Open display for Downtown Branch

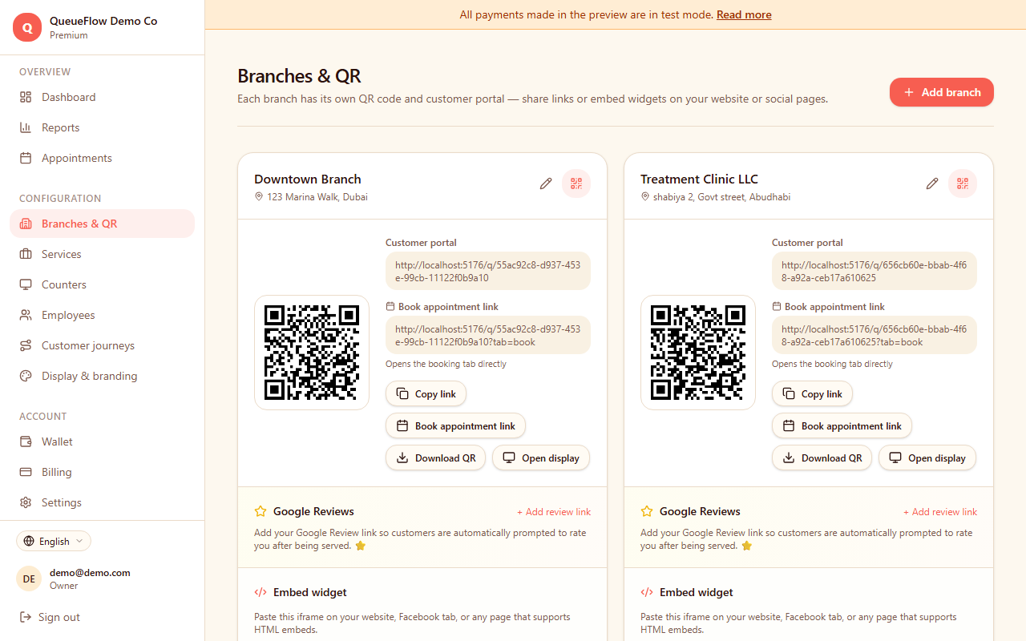pos(541,458)
